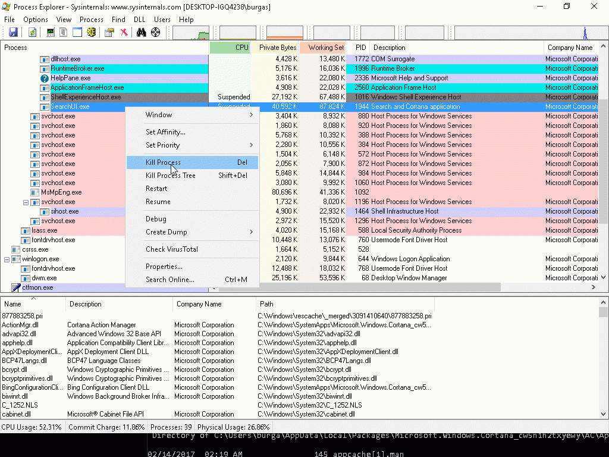Click the commit history mini graph with the yellow line
This screenshot has width=609, height=457.
pos(238,33)
